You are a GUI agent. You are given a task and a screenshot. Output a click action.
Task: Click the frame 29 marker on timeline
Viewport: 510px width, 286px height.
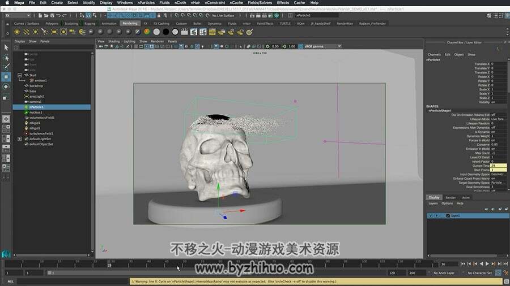pos(109,263)
